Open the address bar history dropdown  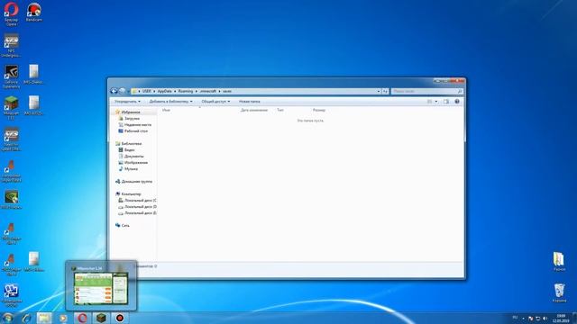click(x=379, y=91)
